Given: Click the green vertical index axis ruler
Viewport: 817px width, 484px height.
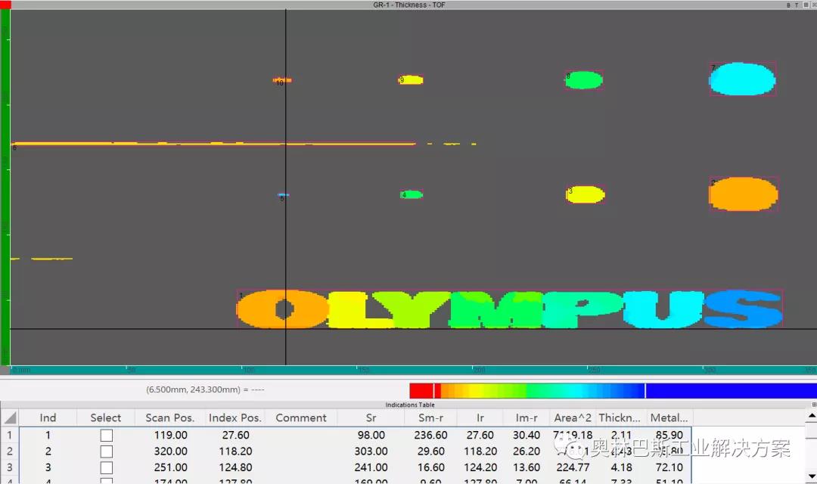Looking at the screenshot, I should [5, 188].
